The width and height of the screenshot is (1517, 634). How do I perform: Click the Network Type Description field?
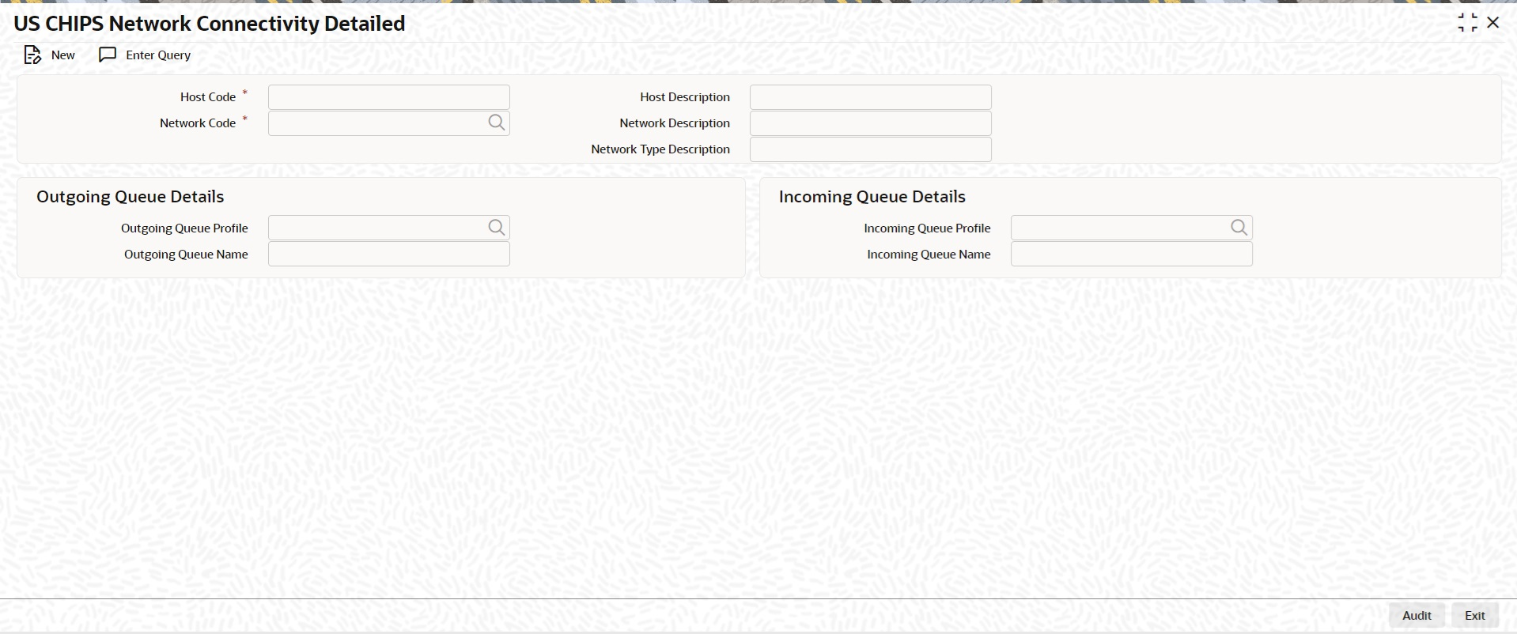point(871,149)
